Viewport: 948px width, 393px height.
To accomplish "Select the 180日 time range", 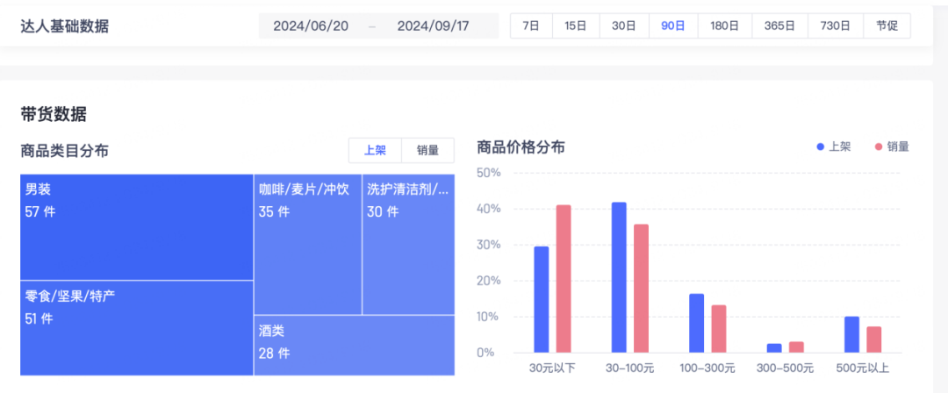I will tap(724, 26).
